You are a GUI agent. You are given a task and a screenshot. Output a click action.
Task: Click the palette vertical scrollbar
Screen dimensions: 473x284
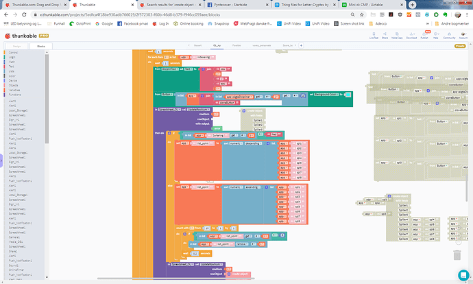pyautogui.click(x=47, y=98)
